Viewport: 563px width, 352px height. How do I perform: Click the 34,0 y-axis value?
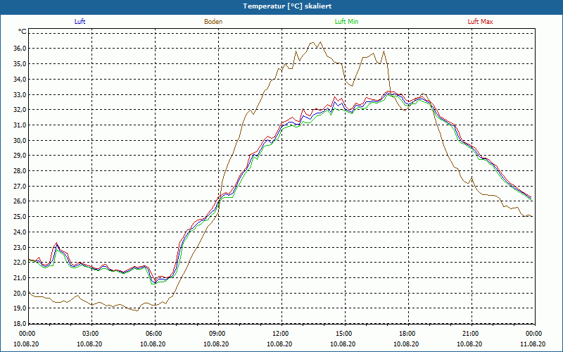pos(20,80)
